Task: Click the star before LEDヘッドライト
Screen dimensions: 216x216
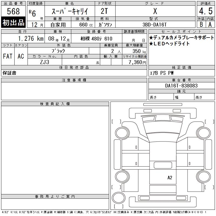Action: click(151, 44)
